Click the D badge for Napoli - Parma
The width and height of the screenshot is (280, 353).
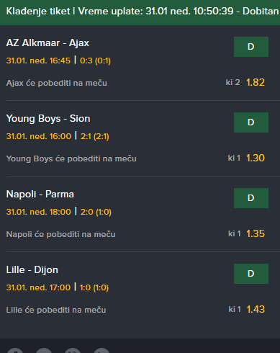pyautogui.click(x=251, y=198)
